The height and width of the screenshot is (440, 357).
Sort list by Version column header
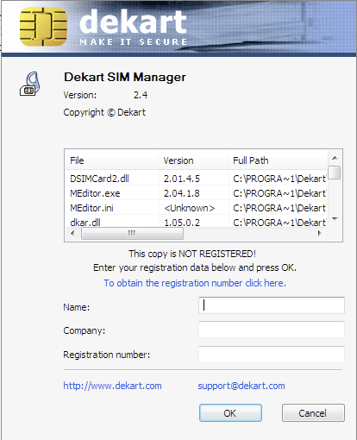(x=193, y=160)
